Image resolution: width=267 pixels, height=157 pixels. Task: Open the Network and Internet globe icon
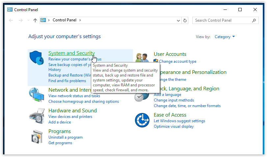[x=37, y=95]
